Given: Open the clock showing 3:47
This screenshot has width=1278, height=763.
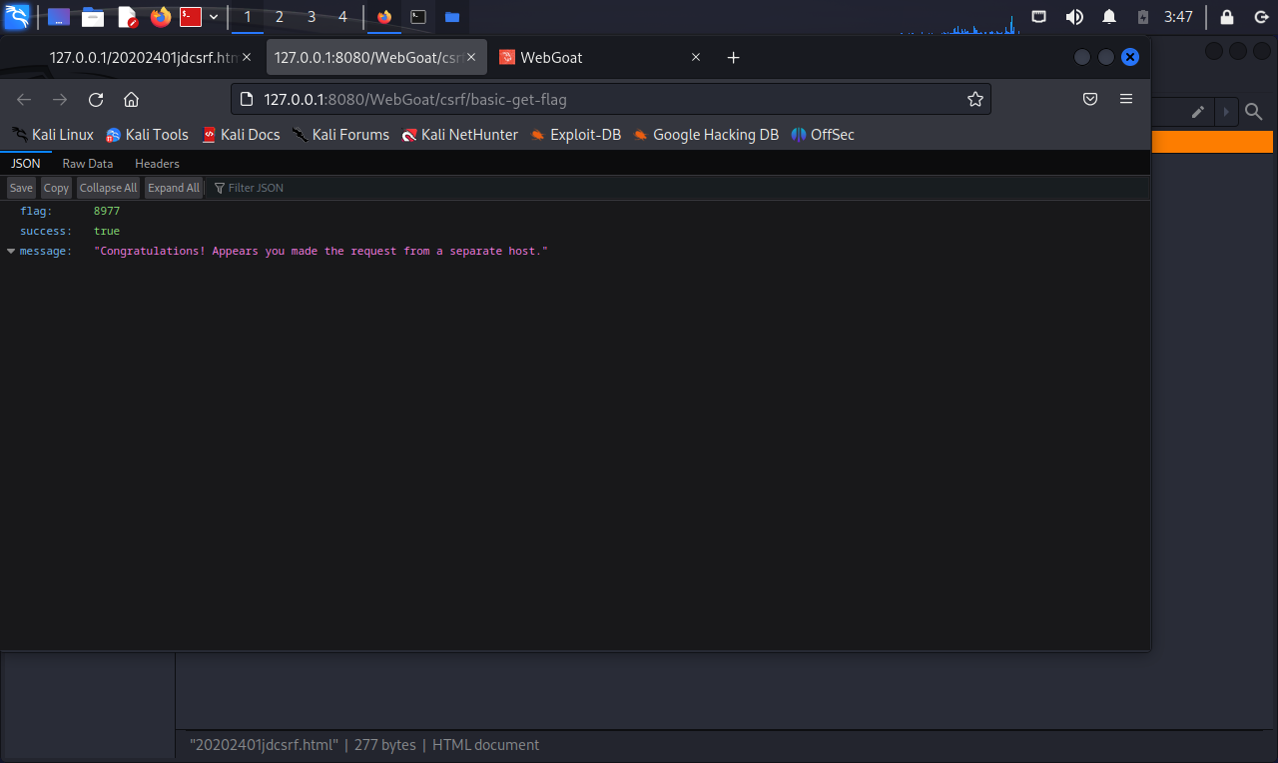Looking at the screenshot, I should [x=1178, y=17].
